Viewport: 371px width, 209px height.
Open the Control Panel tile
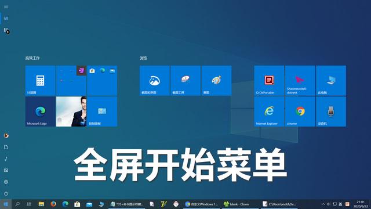coord(102,111)
